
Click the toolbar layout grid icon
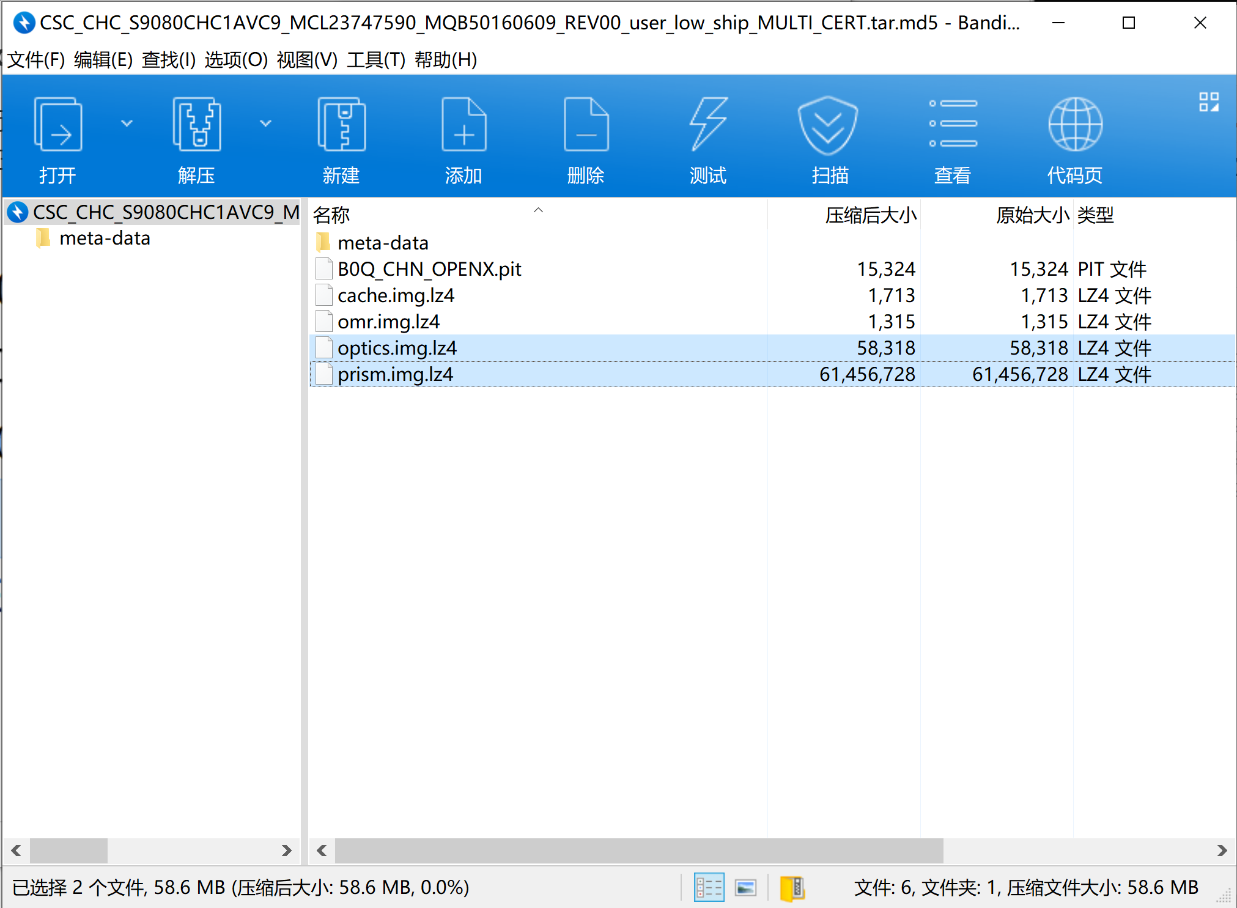(x=1209, y=102)
